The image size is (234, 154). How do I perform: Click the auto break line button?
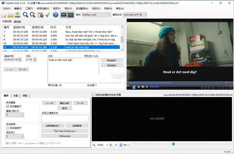(x=112, y=65)
